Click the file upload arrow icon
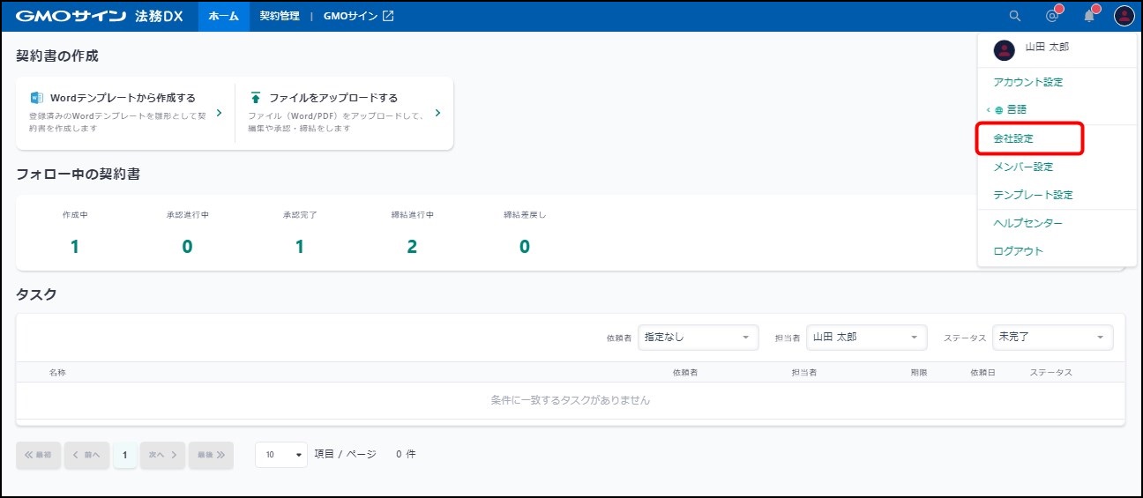 point(256,98)
